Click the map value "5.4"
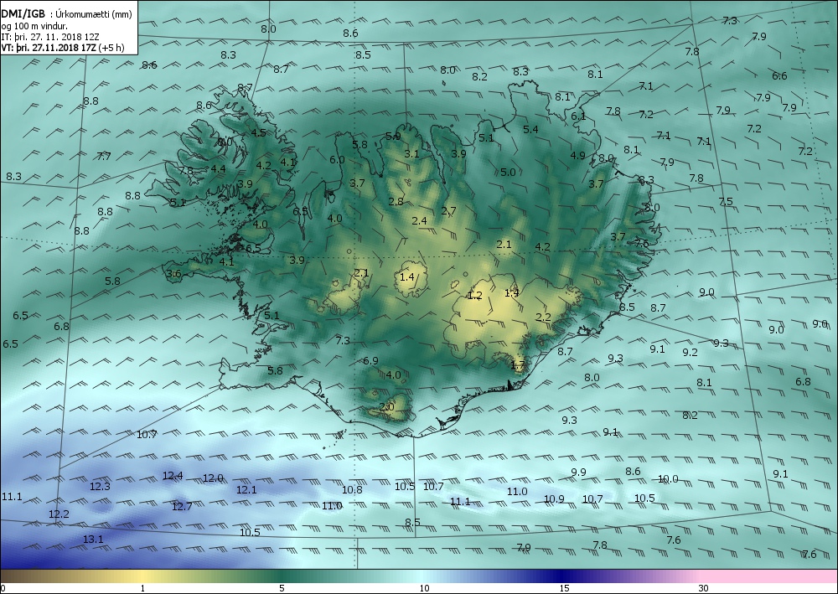The image size is (838, 594). point(530,129)
